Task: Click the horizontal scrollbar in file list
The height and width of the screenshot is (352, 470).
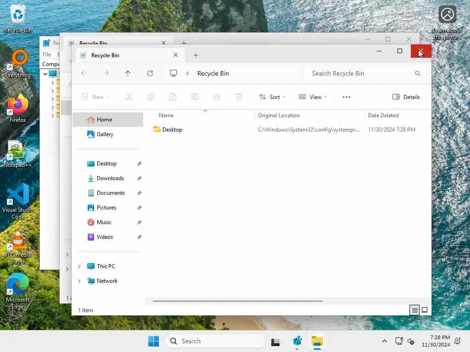Action: [237, 301]
